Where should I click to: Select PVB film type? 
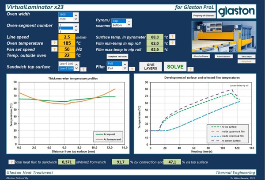114,64
